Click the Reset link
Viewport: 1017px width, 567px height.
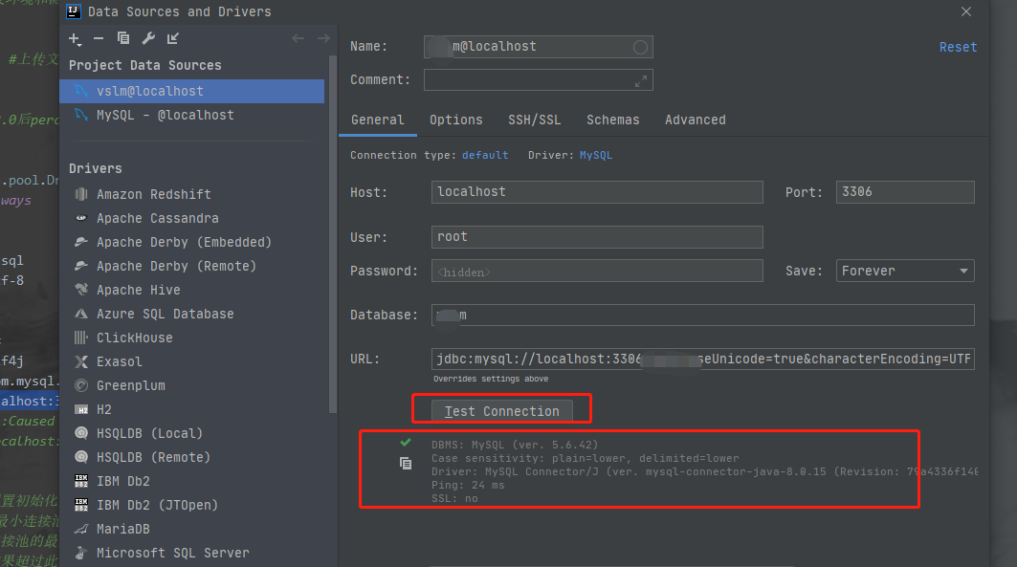click(958, 46)
